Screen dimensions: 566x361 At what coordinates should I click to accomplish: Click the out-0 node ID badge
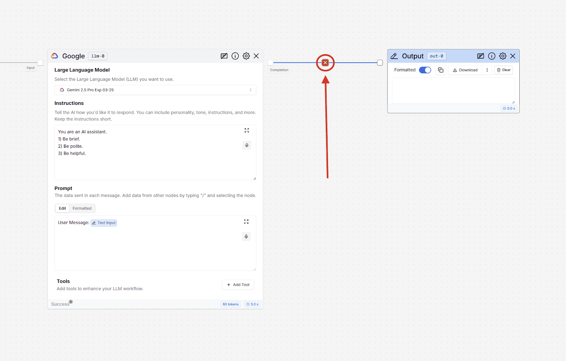437,56
